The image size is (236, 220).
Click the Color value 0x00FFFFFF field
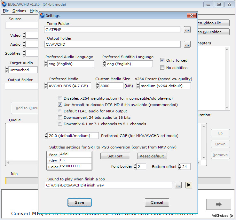pyautogui.click(x=75, y=166)
